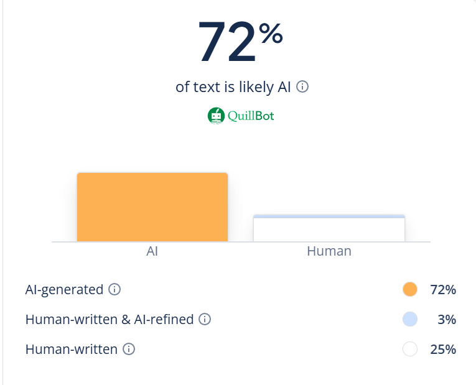Click the green QuillBot robot logo icon
This screenshot has width=476, height=385.
point(215,116)
